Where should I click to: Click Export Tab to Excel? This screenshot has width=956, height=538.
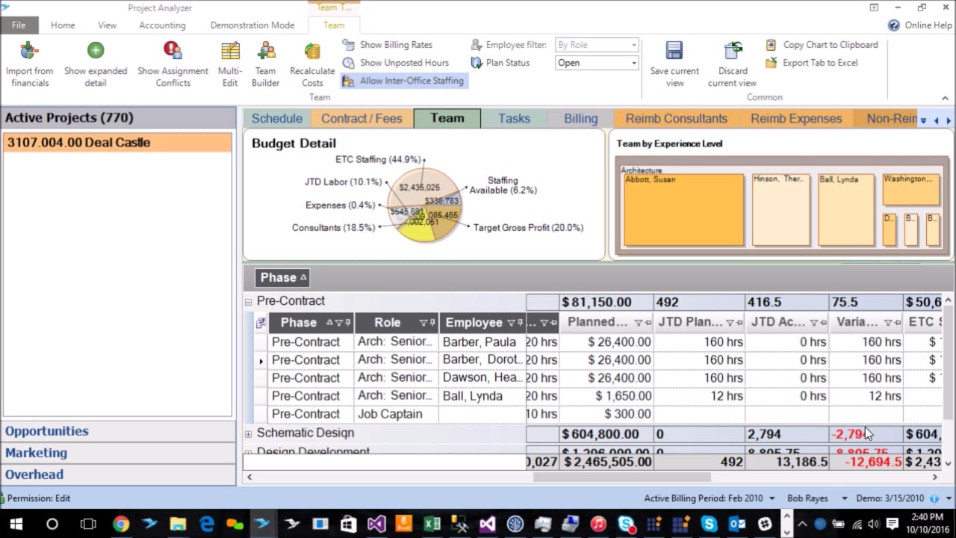click(x=812, y=63)
